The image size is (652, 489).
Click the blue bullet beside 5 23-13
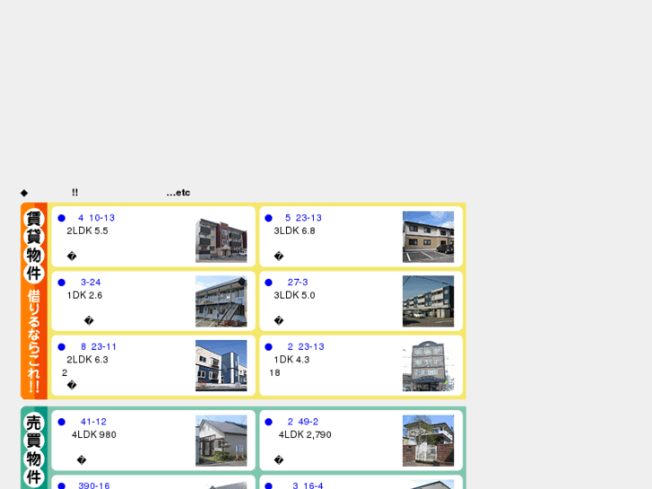pyautogui.click(x=269, y=218)
